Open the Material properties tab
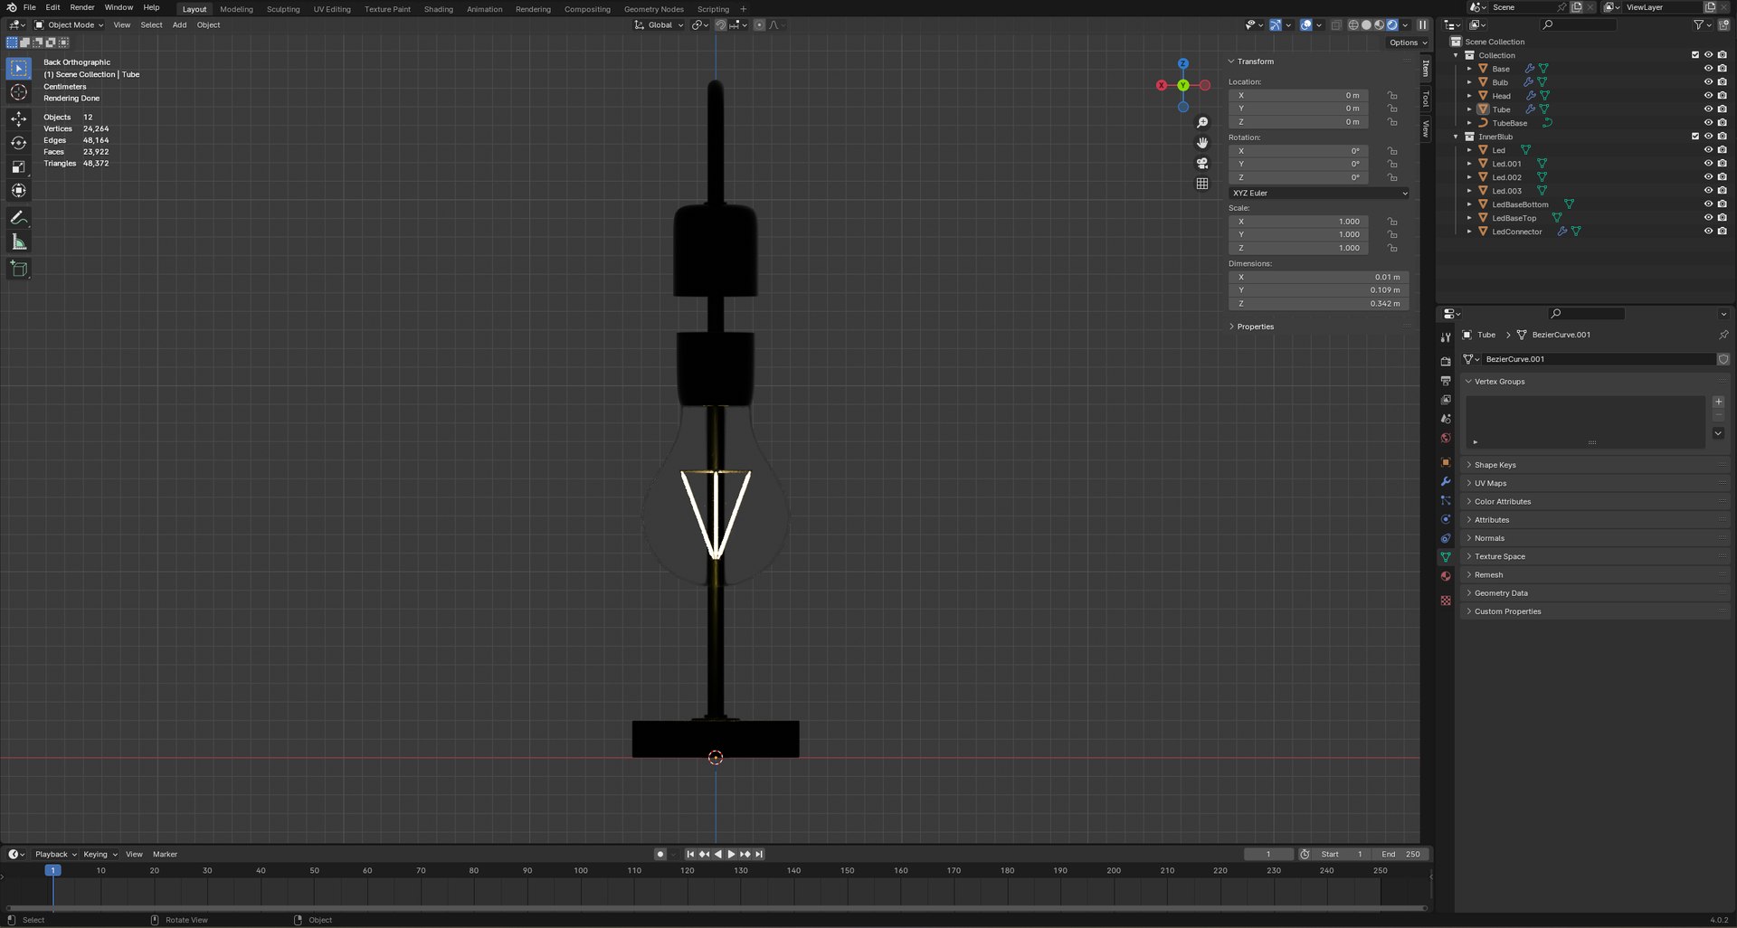This screenshot has height=928, width=1737. tap(1446, 576)
